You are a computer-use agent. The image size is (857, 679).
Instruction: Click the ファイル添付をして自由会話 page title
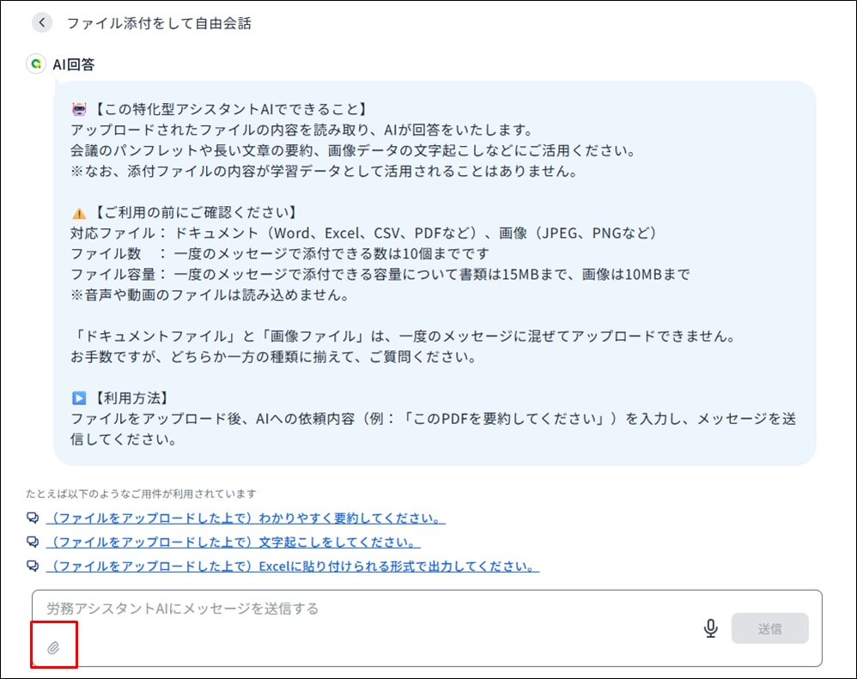pyautogui.click(x=159, y=23)
